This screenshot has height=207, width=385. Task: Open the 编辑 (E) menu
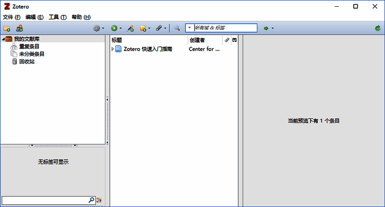point(34,17)
